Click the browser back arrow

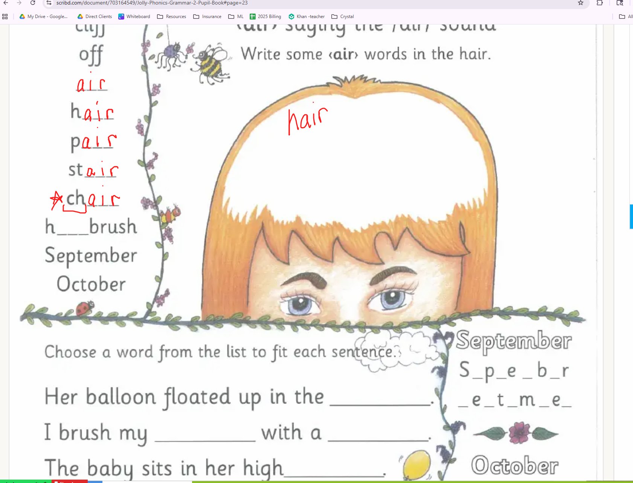(6, 3)
